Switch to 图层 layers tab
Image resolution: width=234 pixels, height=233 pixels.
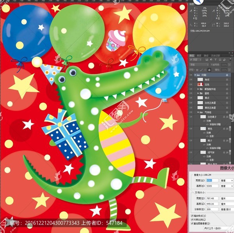(192, 56)
